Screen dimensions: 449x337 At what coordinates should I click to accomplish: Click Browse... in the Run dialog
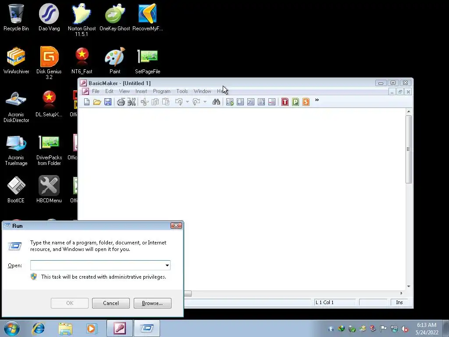click(152, 303)
